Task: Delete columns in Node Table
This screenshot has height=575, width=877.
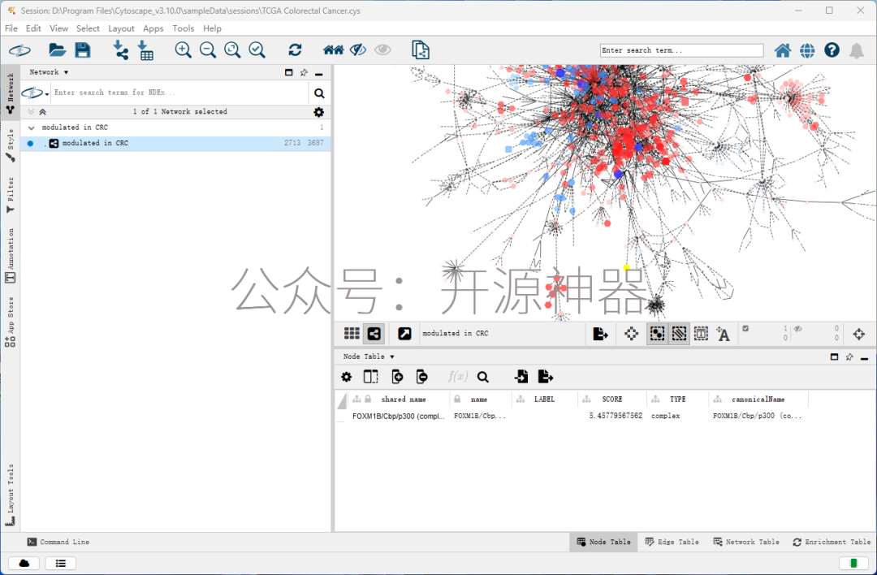Action: (x=421, y=377)
